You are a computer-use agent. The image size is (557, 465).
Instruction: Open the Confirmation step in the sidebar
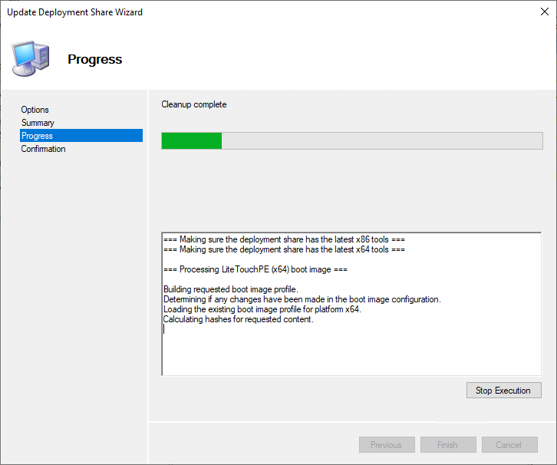click(43, 149)
